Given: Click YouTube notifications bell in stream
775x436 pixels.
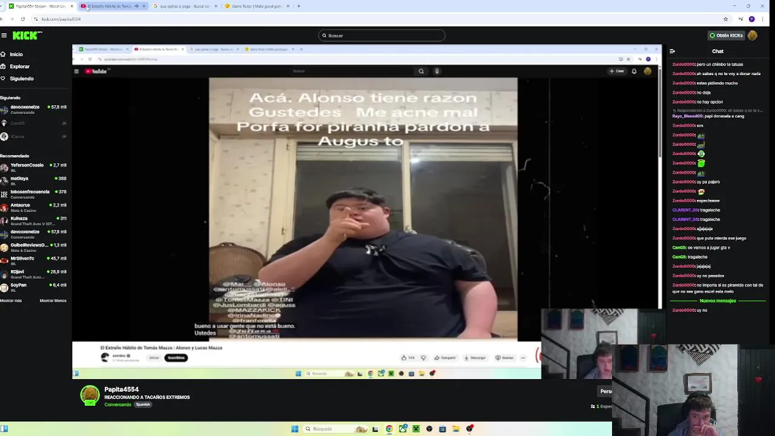Looking at the screenshot, I should click(x=634, y=71).
